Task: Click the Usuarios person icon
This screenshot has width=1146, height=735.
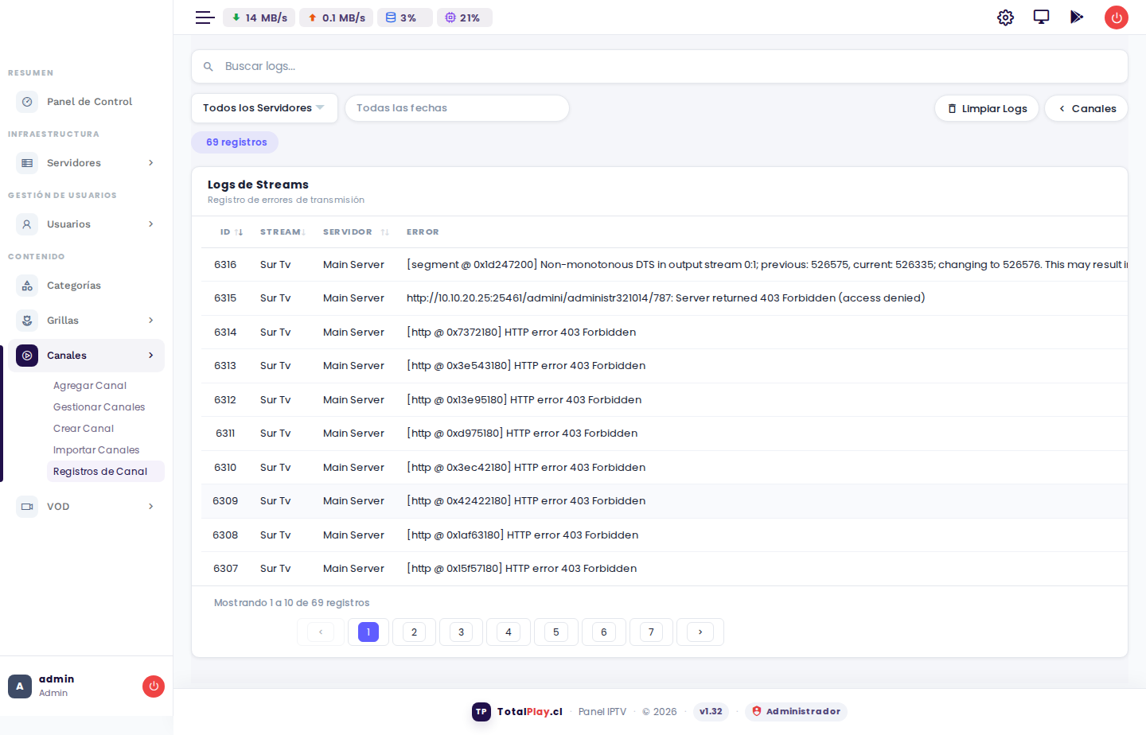Action: point(27,224)
